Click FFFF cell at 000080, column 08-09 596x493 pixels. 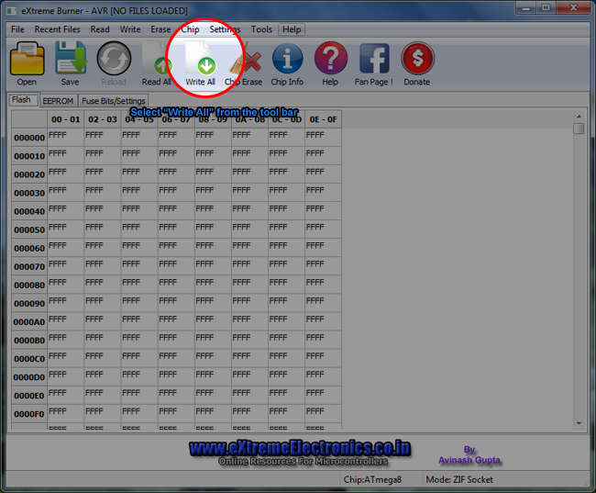pyautogui.click(x=213, y=285)
